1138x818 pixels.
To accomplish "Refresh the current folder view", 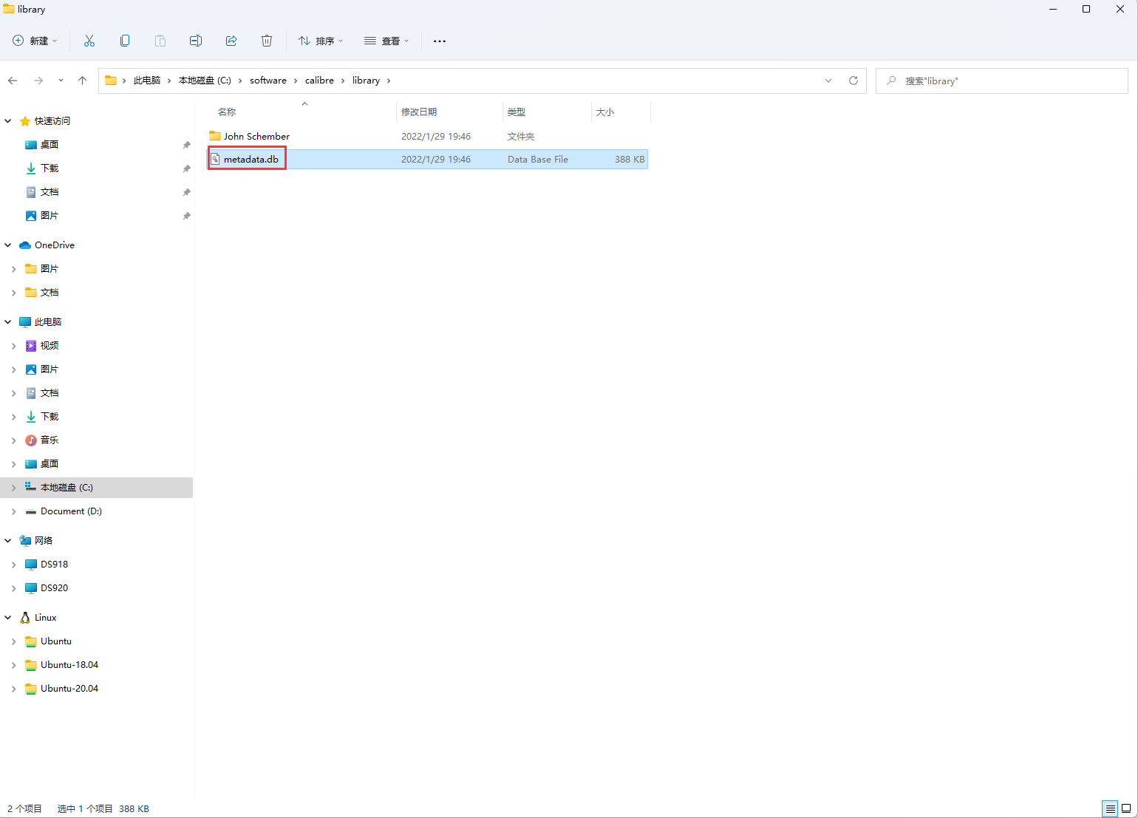I will (x=853, y=81).
